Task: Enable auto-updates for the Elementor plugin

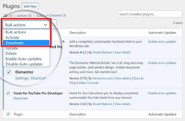Action: pyautogui.click(x=162, y=63)
